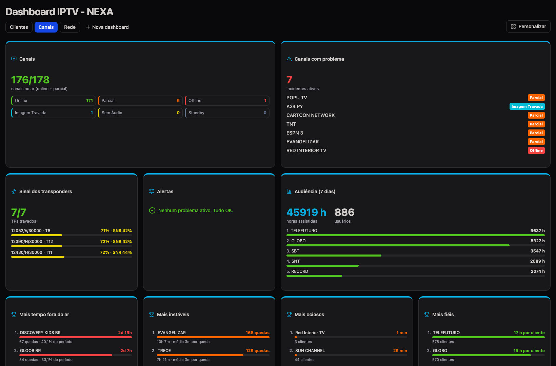Image resolution: width=556 pixels, height=366 pixels.
Task: Click the 7 incidentes ativos count
Action: 289,80
